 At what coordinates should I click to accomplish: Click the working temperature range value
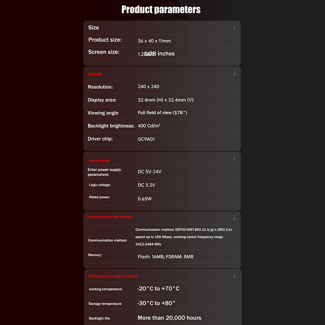pos(158,288)
